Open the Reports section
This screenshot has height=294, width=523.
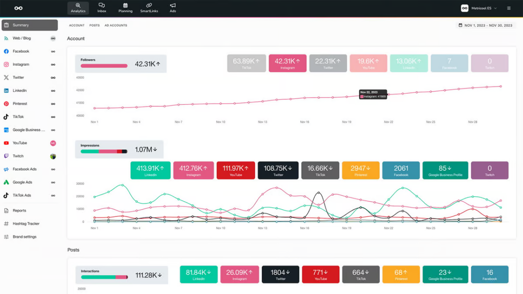pyautogui.click(x=19, y=210)
